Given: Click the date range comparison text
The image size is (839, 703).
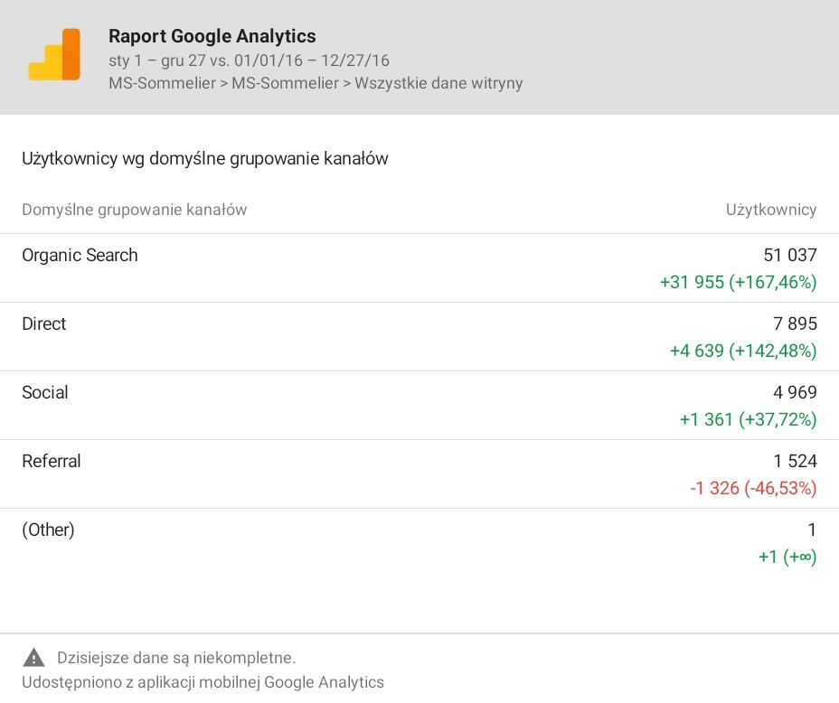Looking at the screenshot, I should 249,61.
